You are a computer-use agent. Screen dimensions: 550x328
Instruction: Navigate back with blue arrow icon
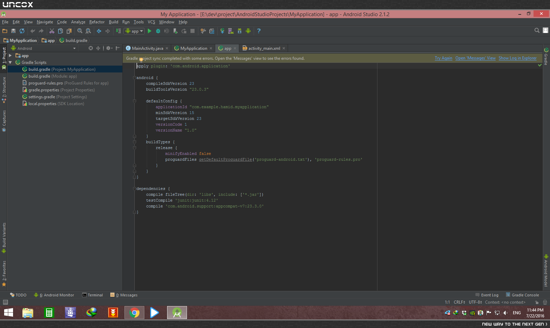99,31
